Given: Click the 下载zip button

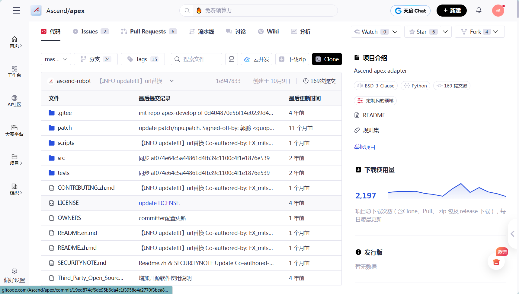Looking at the screenshot, I should (292, 59).
